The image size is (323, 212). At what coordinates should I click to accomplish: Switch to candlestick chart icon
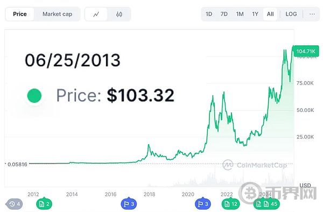coord(119,14)
